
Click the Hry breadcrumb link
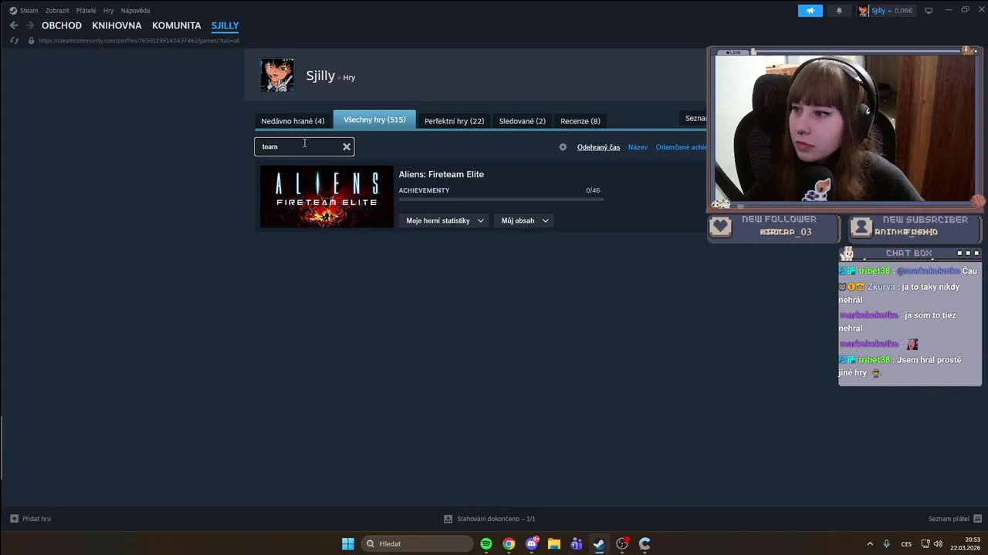tap(349, 78)
